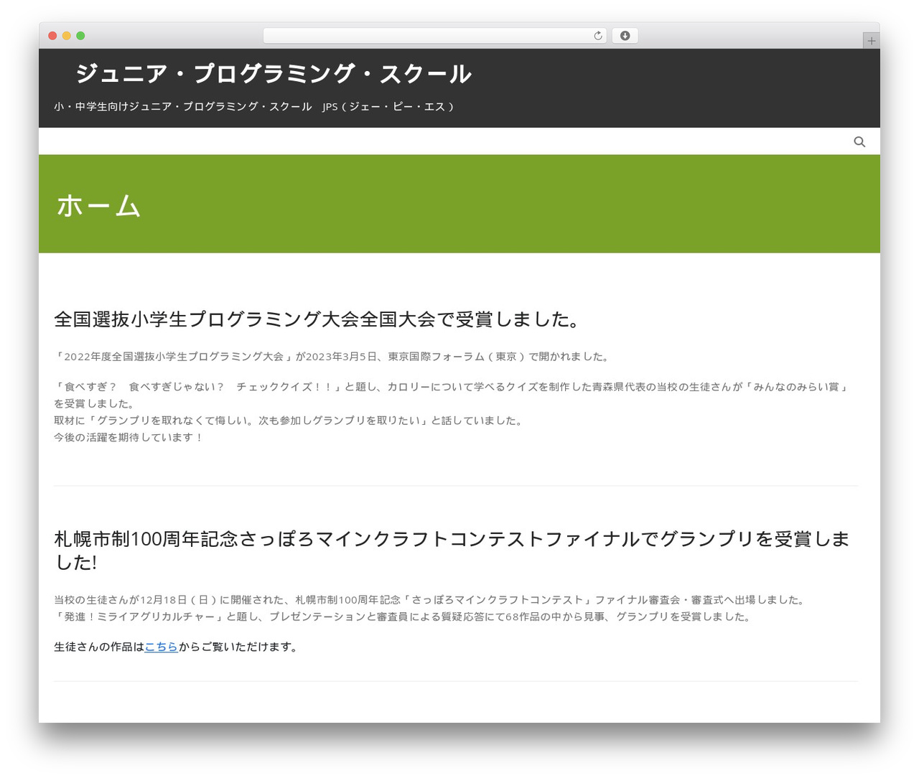Reload the page with refresh icon

coord(598,36)
